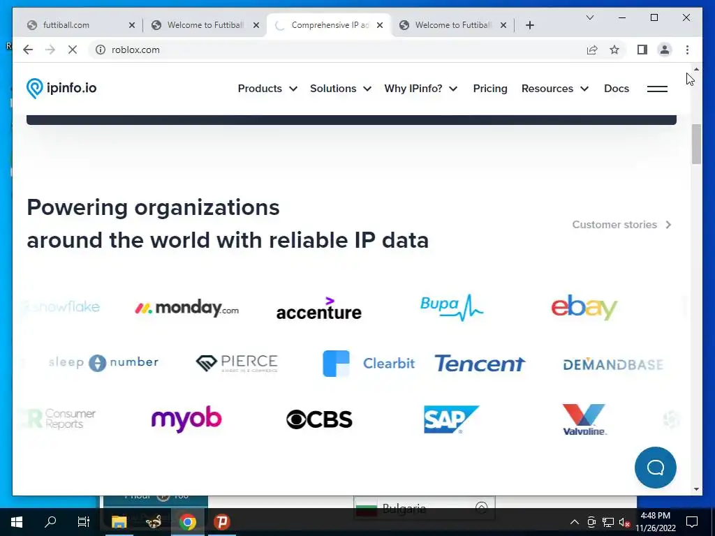Open the Customer stories link

pos(622,225)
